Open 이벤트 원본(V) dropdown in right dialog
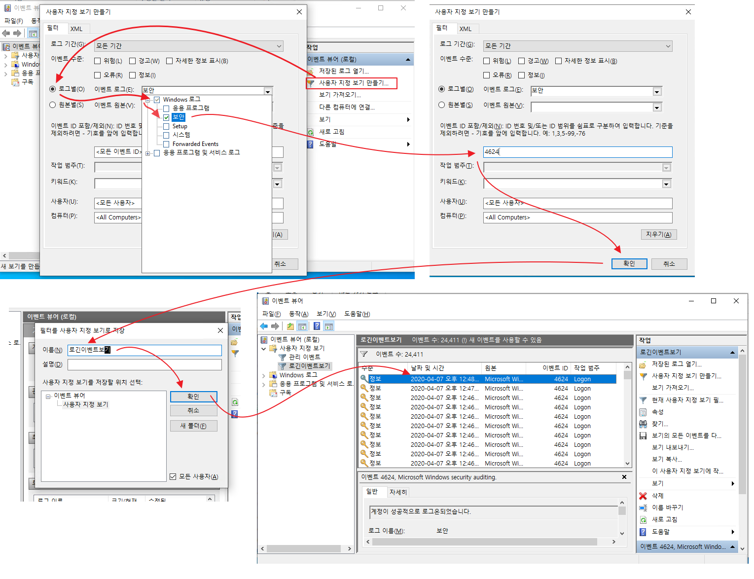The image size is (754, 579). tap(657, 107)
